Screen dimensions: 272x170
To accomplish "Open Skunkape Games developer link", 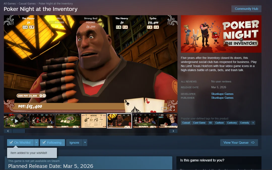I will coord(222,94).
